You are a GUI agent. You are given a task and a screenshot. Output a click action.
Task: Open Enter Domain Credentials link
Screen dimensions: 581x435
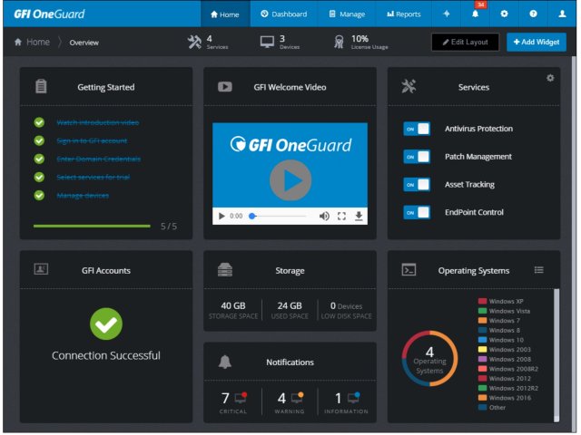click(x=99, y=159)
